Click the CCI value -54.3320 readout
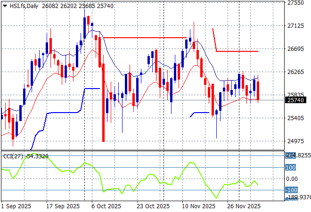This screenshot has width=311, height=212. pos(36,156)
